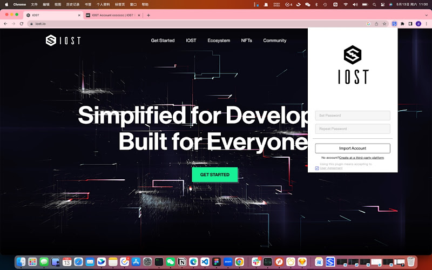Focus the Set Password field

coord(353,116)
